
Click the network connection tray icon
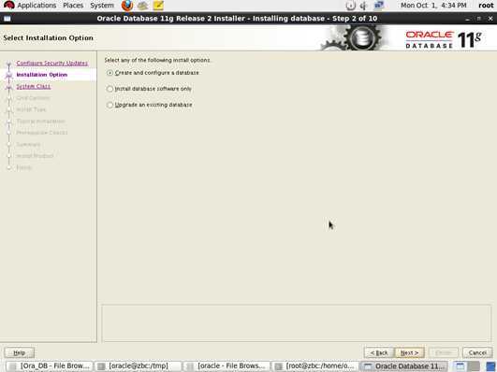pos(379,5)
